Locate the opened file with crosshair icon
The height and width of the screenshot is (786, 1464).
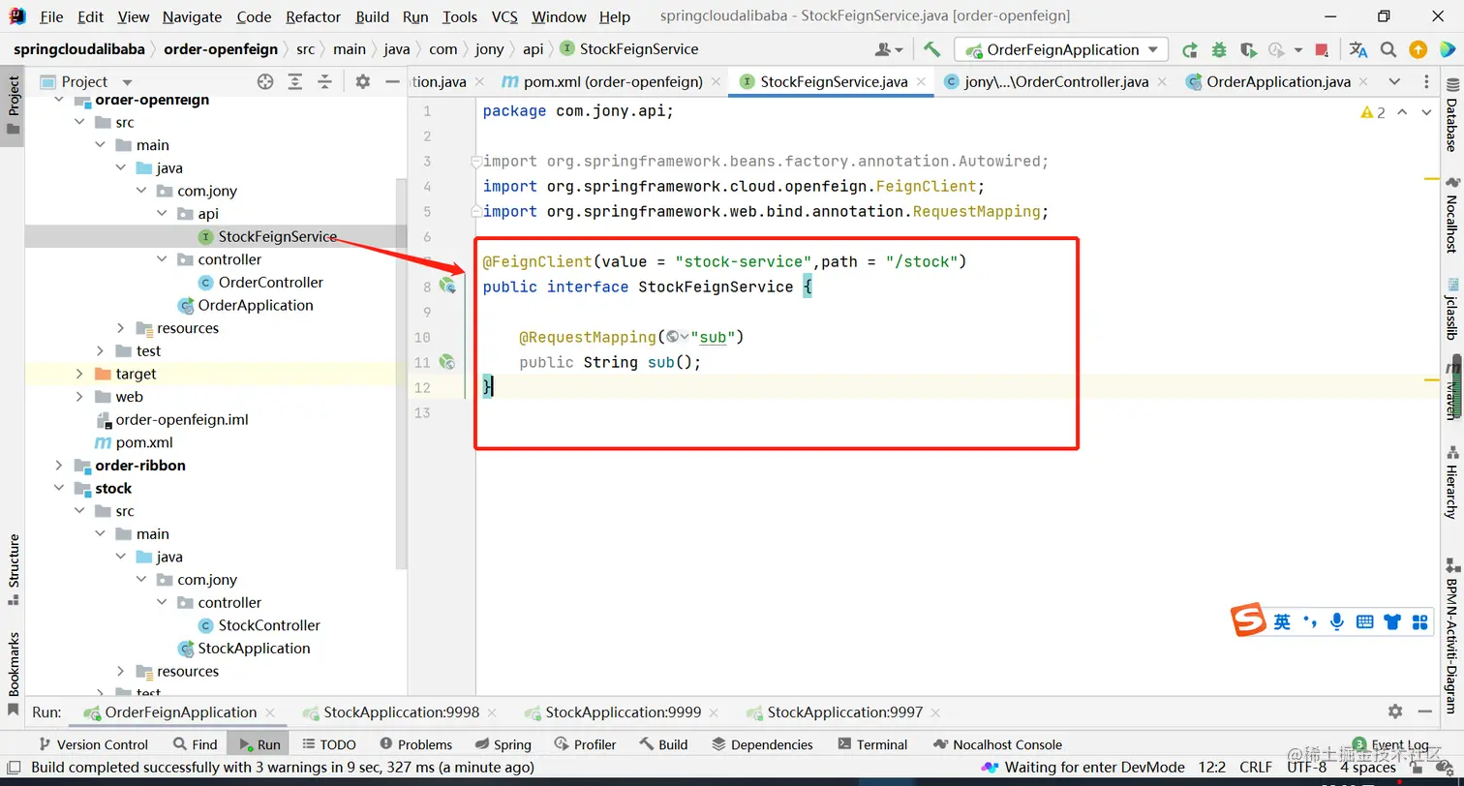[x=265, y=82]
